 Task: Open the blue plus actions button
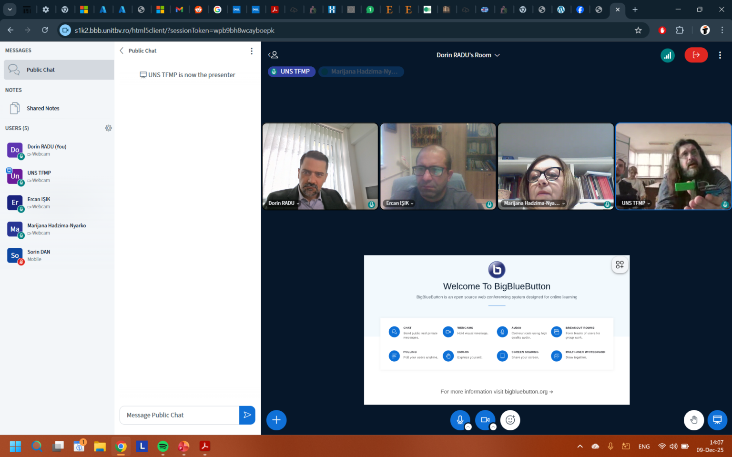pyautogui.click(x=276, y=420)
